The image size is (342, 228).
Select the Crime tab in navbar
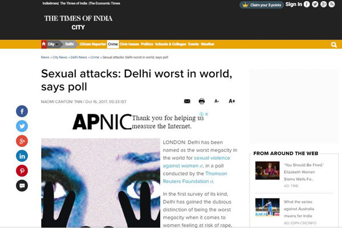tap(113, 44)
